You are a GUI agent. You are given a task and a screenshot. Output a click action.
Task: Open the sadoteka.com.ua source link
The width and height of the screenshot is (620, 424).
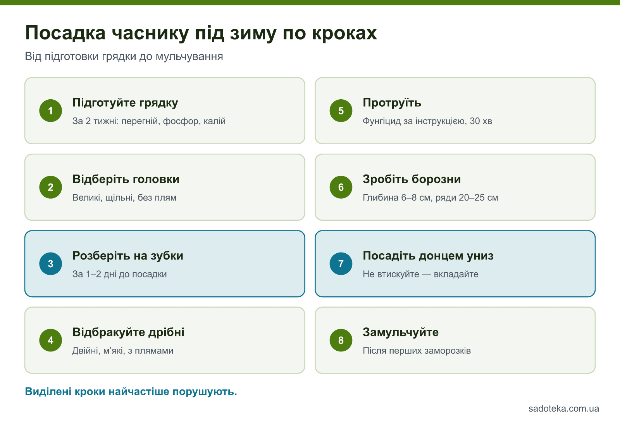coord(563,408)
